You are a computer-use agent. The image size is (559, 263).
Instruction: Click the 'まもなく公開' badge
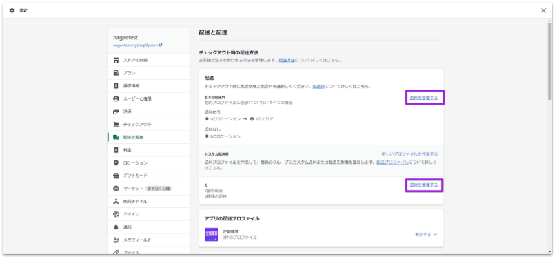(159, 189)
